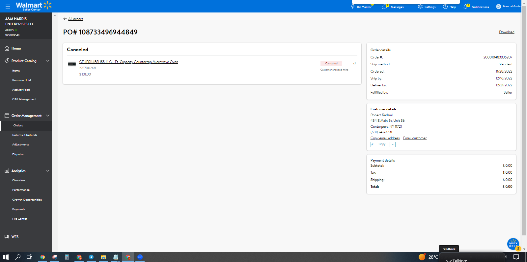Open Biz Mentor lightning icon

[x=353, y=7]
